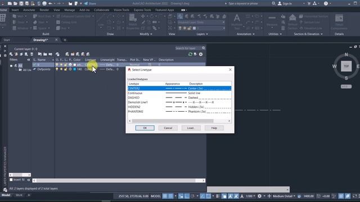Confirm with OK in Select Linetype
Image resolution: width=360 pixels, height=202 pixels.
145,128
